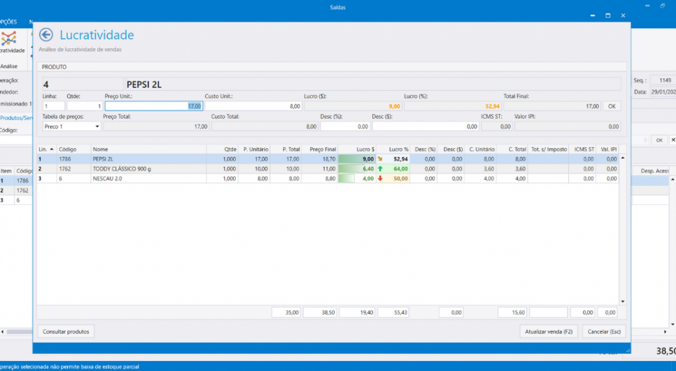This screenshot has width=676, height=371.
Task: Click Consultar produtos button
Action: tap(65, 331)
